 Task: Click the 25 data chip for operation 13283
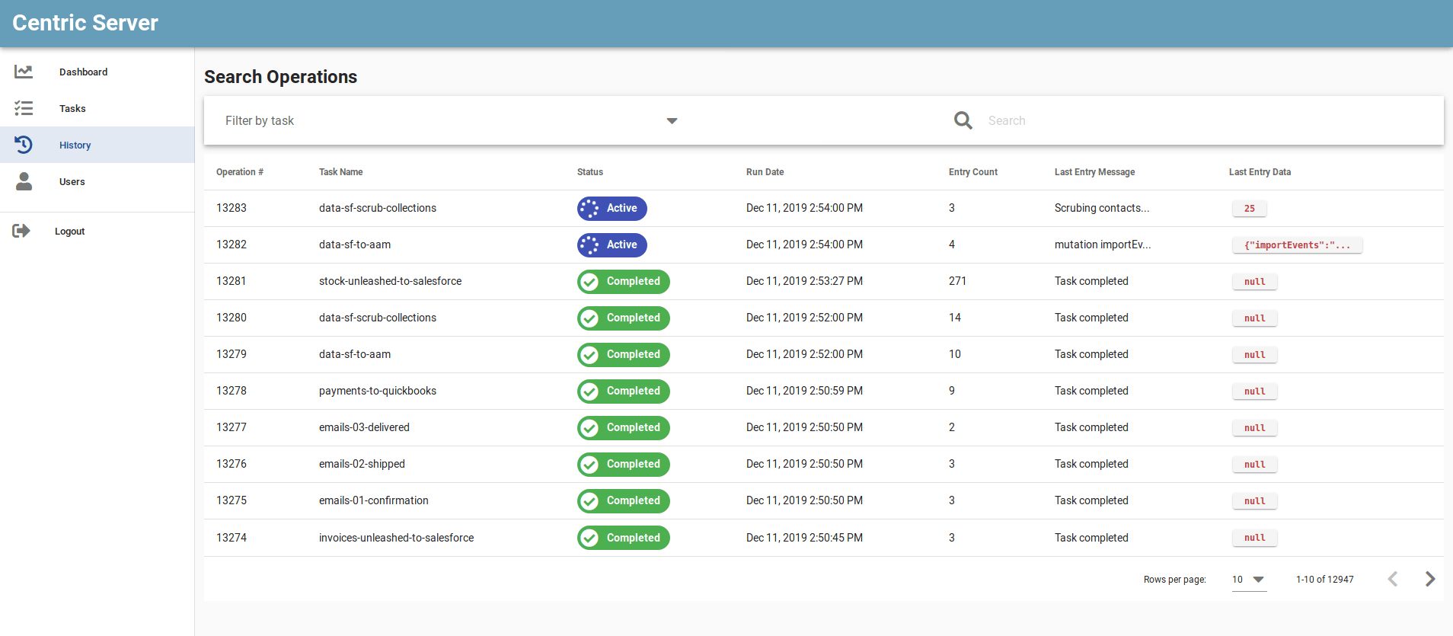point(1250,208)
